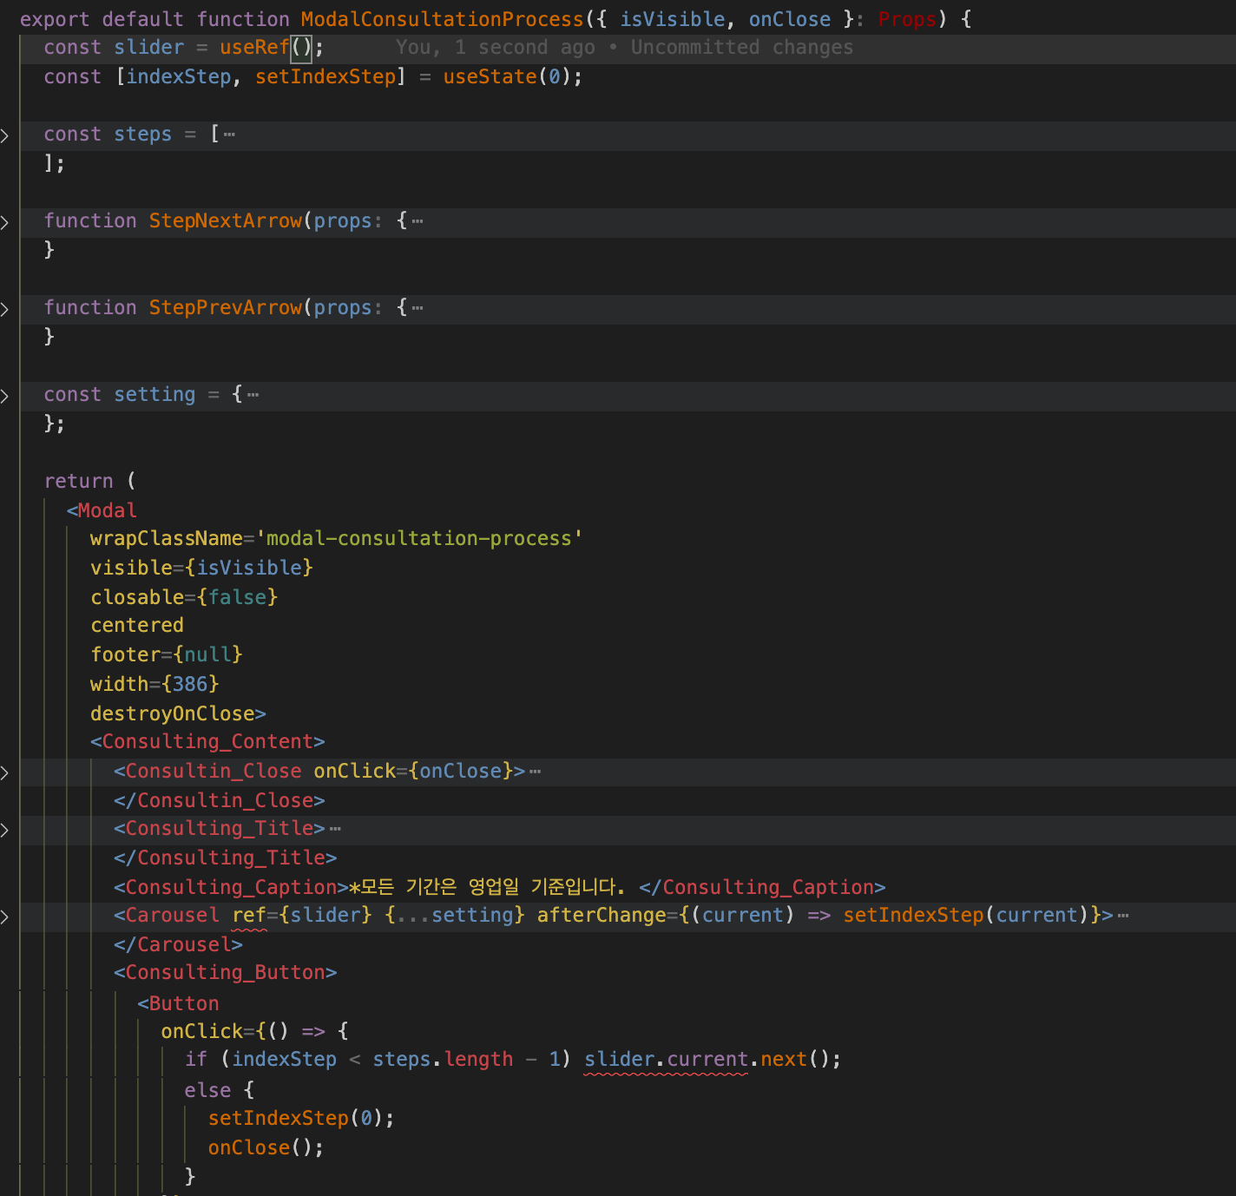Select the useState(0) call
The width and height of the screenshot is (1236, 1196).
point(508,76)
